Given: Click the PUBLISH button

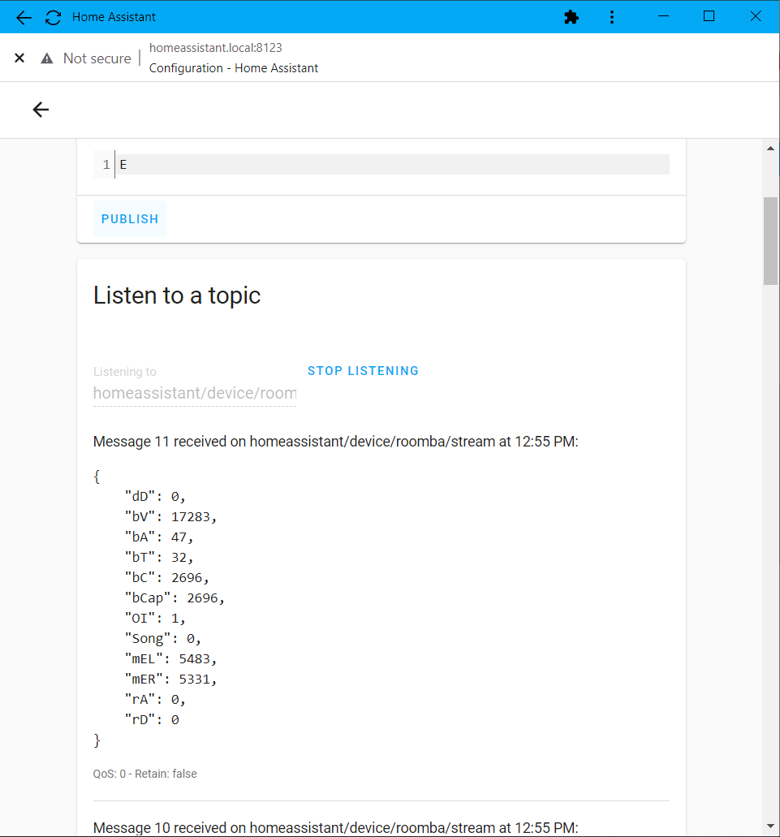Looking at the screenshot, I should point(130,219).
